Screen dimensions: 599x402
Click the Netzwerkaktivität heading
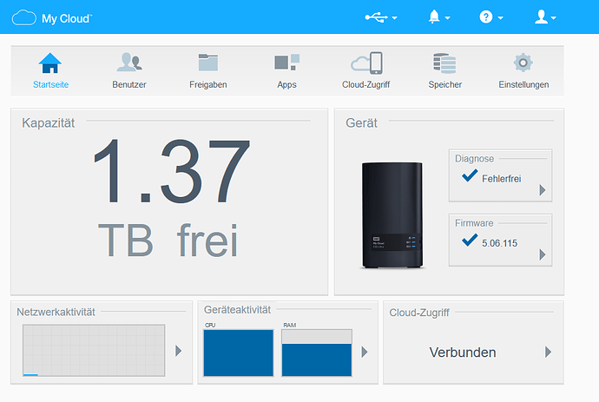pos(56,313)
